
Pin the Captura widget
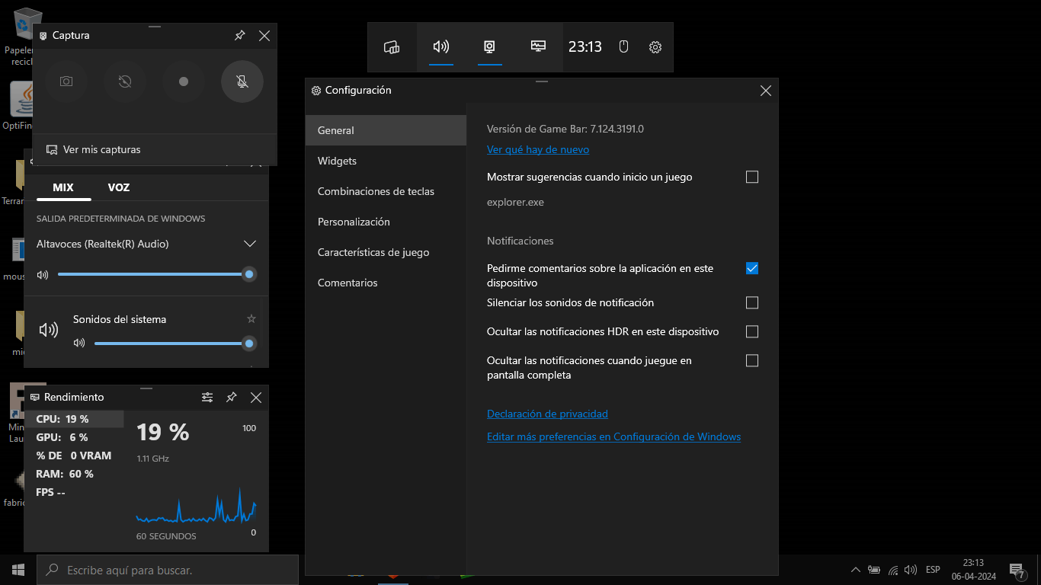(239, 35)
